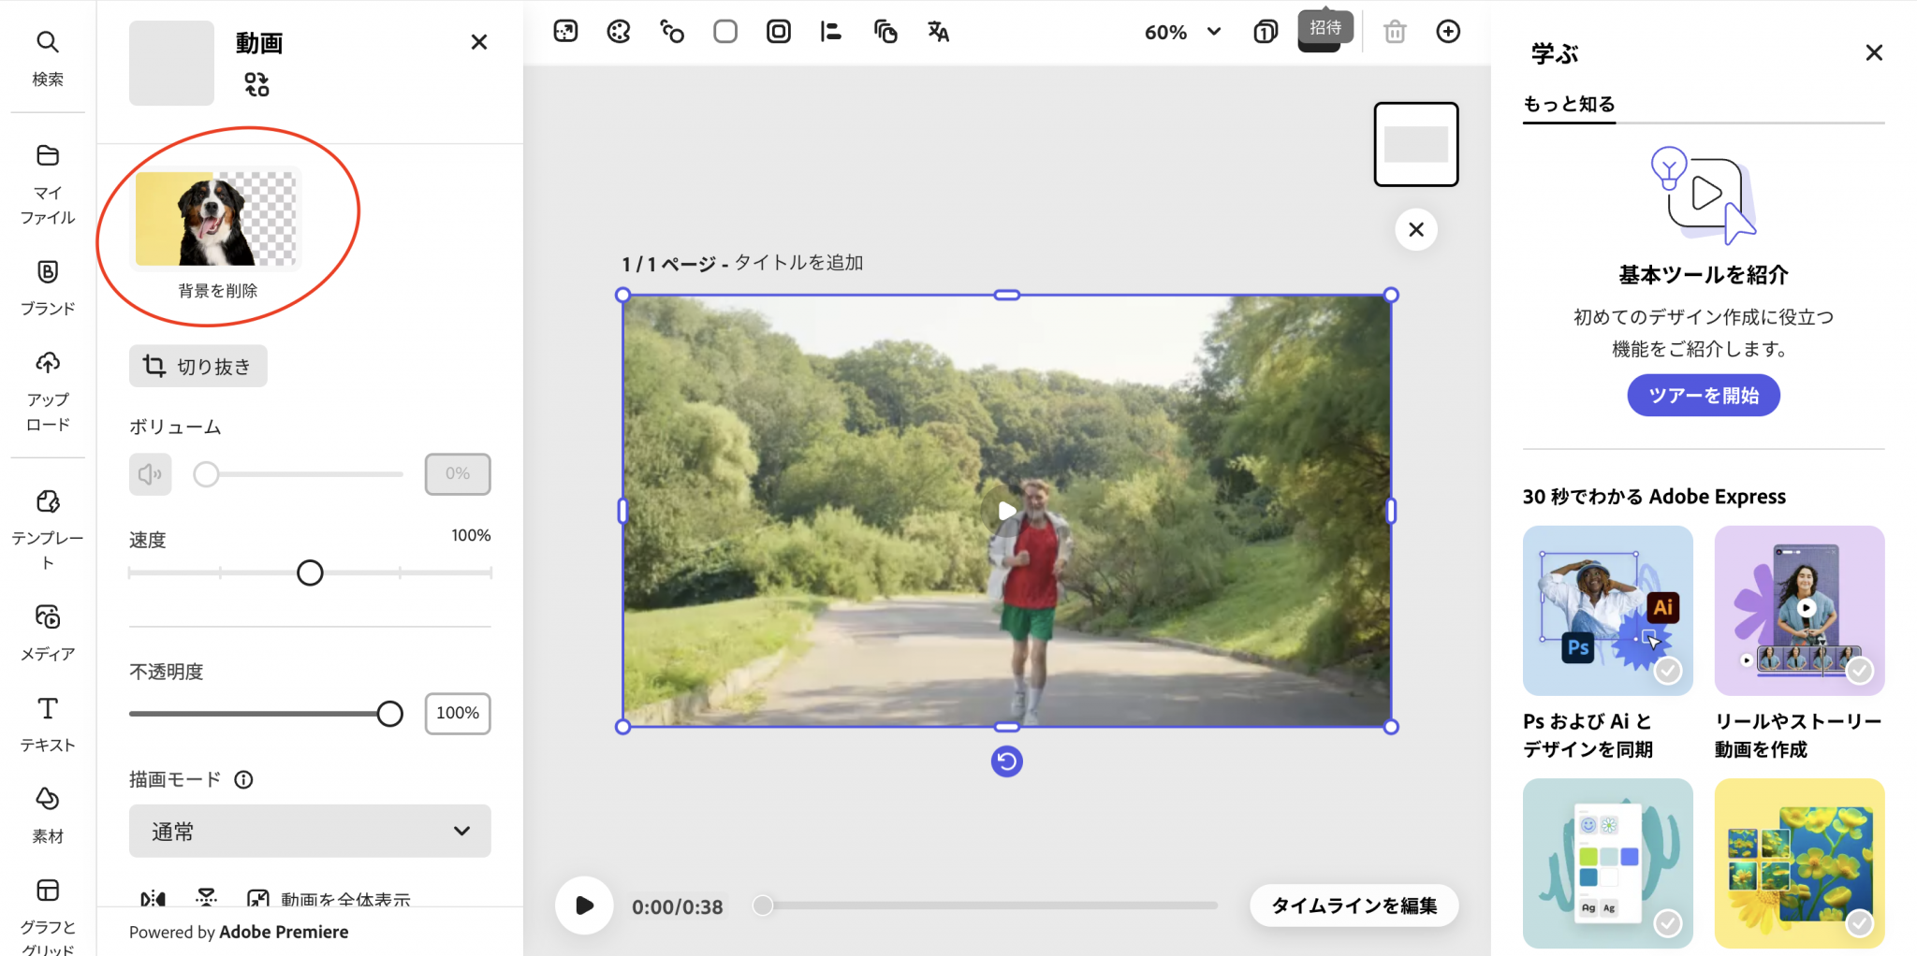This screenshot has height=956, width=1917.
Task: Click the 描画モード info icon
Action: [243, 779]
